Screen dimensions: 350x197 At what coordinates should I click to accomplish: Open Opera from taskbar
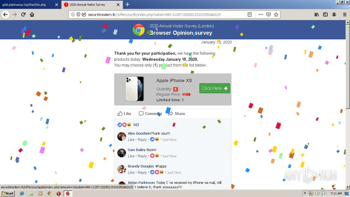point(59,193)
